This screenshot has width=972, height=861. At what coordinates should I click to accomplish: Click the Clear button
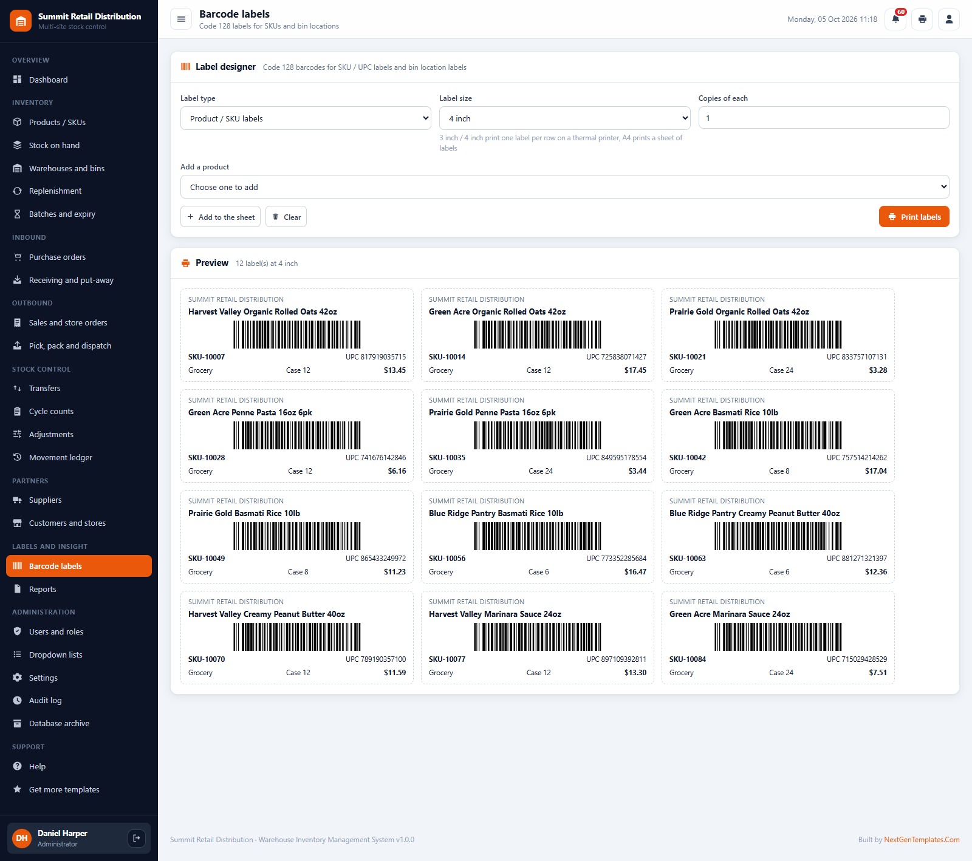(286, 217)
